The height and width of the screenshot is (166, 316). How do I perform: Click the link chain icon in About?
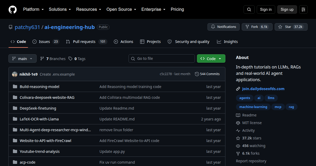[238, 89]
